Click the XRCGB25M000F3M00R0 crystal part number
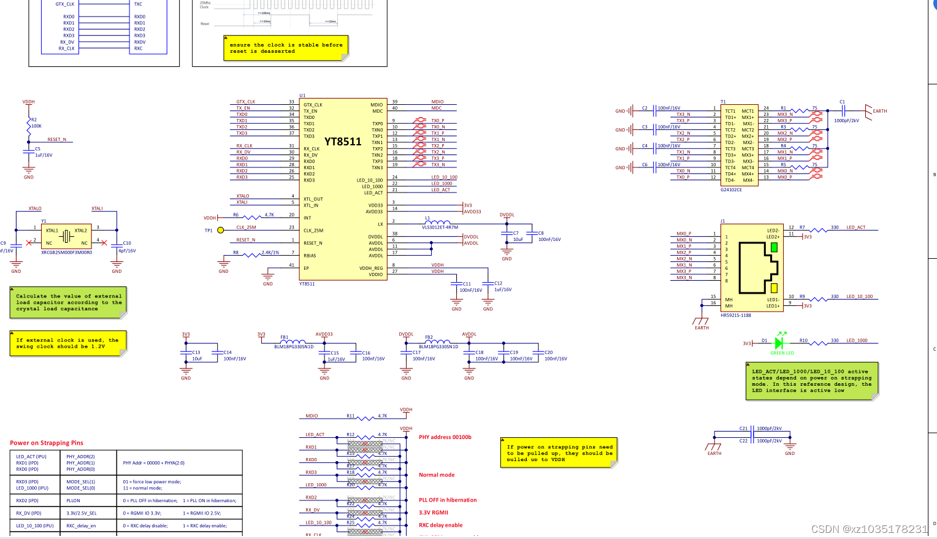This screenshot has width=937, height=539. click(x=66, y=253)
